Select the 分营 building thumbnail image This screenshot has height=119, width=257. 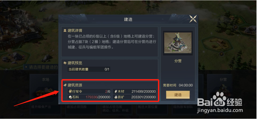[x=178, y=43]
